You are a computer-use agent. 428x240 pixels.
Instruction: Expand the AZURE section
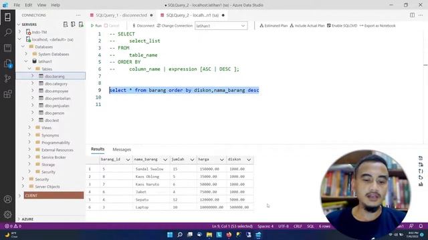(x=19, y=219)
